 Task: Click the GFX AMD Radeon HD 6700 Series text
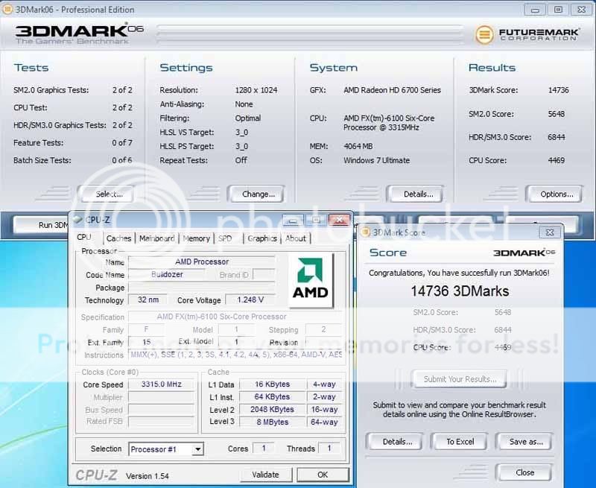[392, 90]
